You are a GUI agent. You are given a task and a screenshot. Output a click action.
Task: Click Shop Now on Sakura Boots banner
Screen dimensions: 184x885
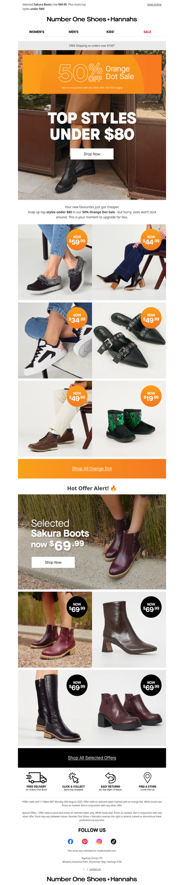click(x=53, y=562)
